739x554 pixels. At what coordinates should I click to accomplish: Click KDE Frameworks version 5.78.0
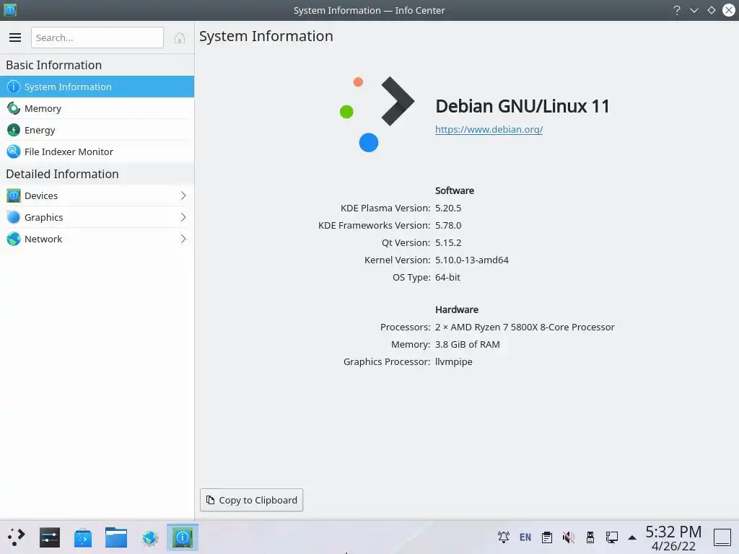point(448,226)
